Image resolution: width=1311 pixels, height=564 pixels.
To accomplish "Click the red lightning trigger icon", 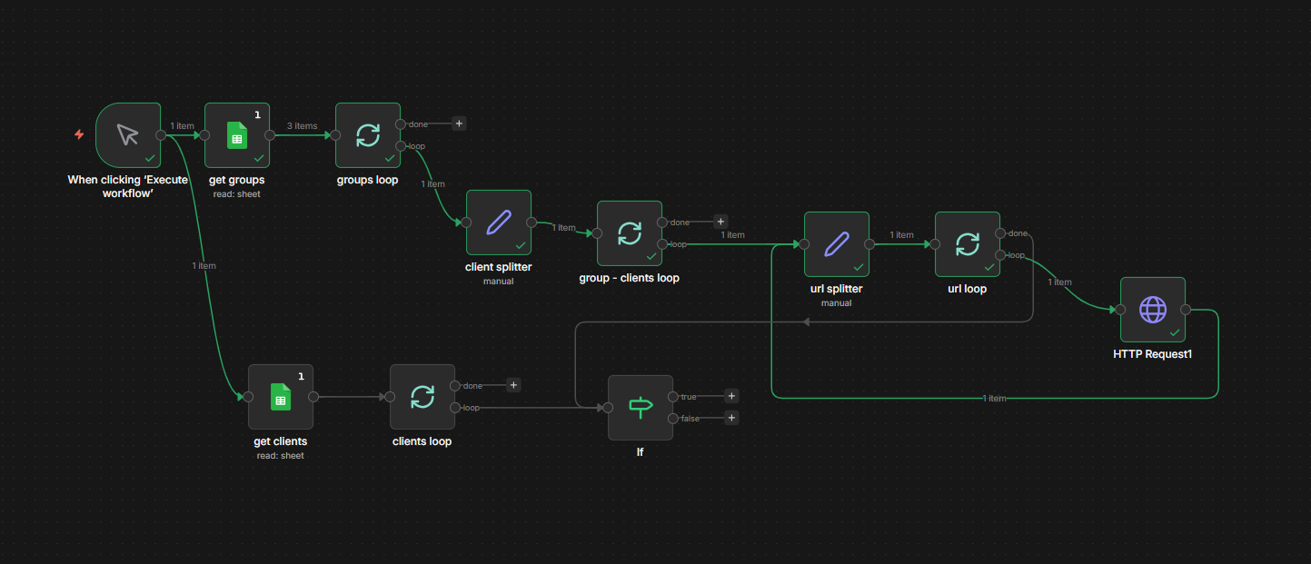I will tap(79, 134).
